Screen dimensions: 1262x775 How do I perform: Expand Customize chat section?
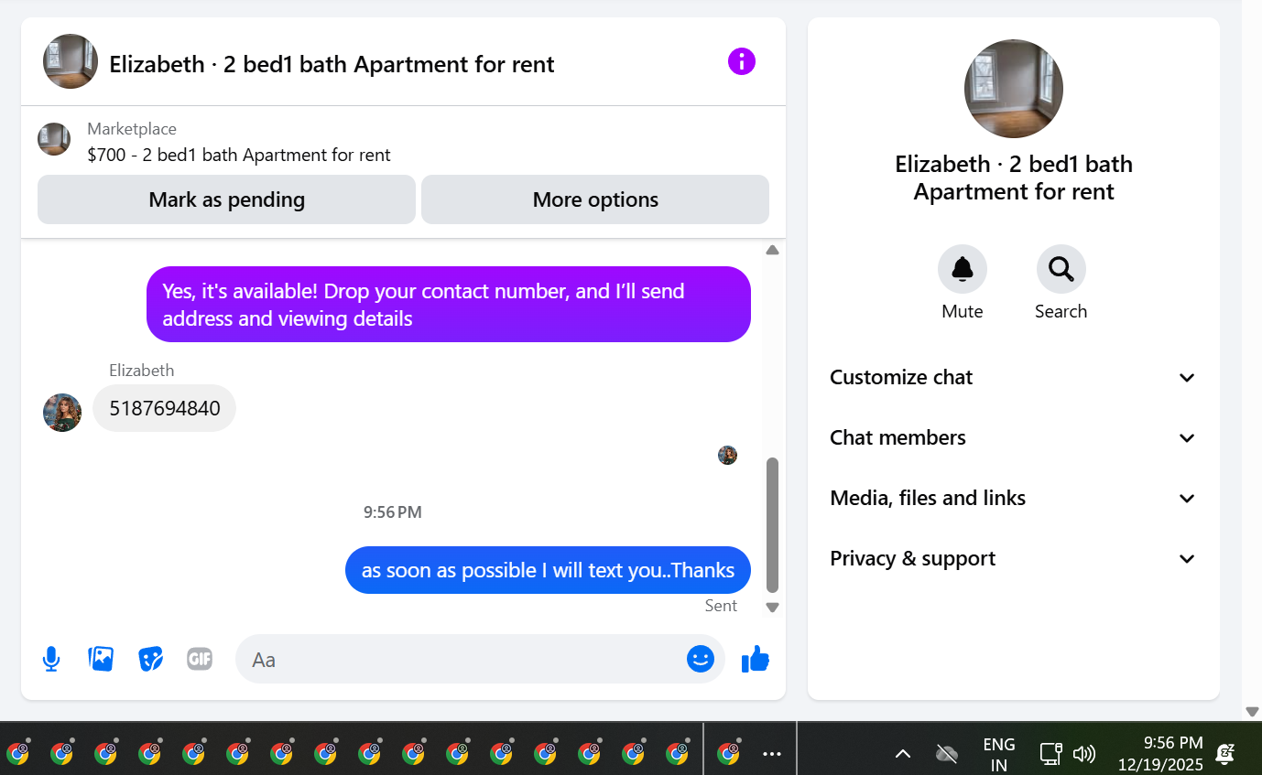point(1014,378)
